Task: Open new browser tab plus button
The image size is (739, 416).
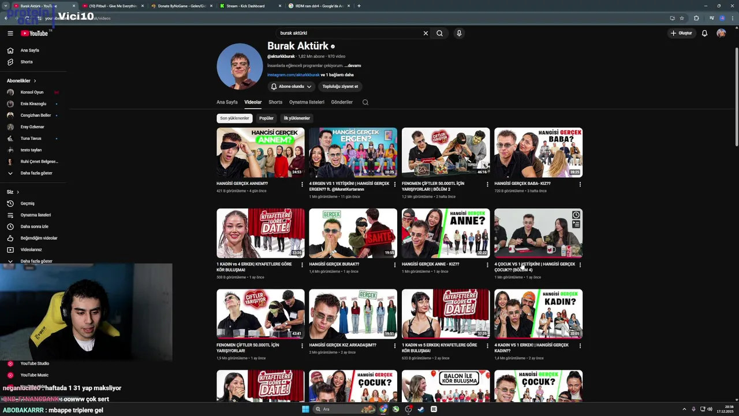Action: (x=359, y=6)
